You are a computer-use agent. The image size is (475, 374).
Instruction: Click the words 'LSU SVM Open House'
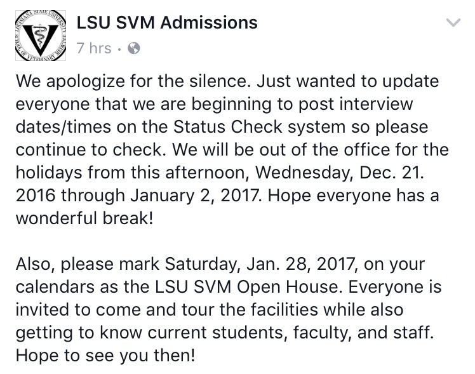tap(246, 287)
